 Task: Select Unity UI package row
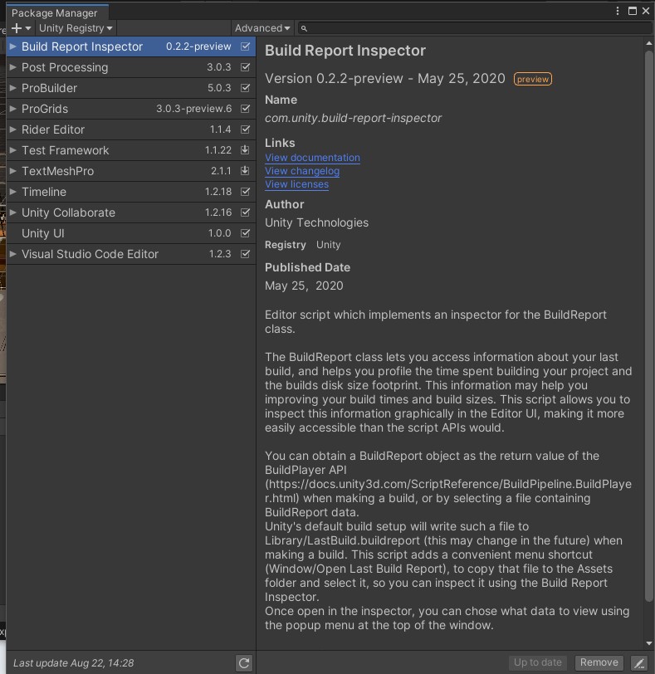131,233
